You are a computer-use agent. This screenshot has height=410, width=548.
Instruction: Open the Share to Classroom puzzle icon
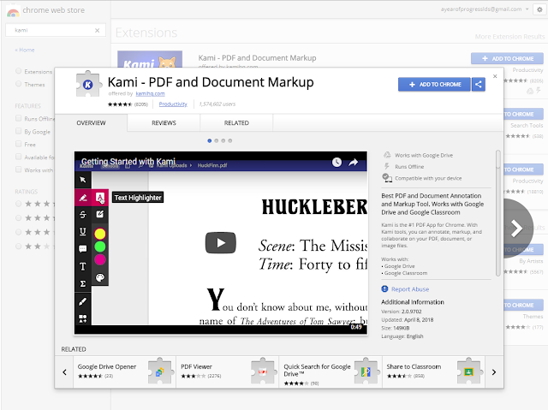pyautogui.click(x=468, y=371)
